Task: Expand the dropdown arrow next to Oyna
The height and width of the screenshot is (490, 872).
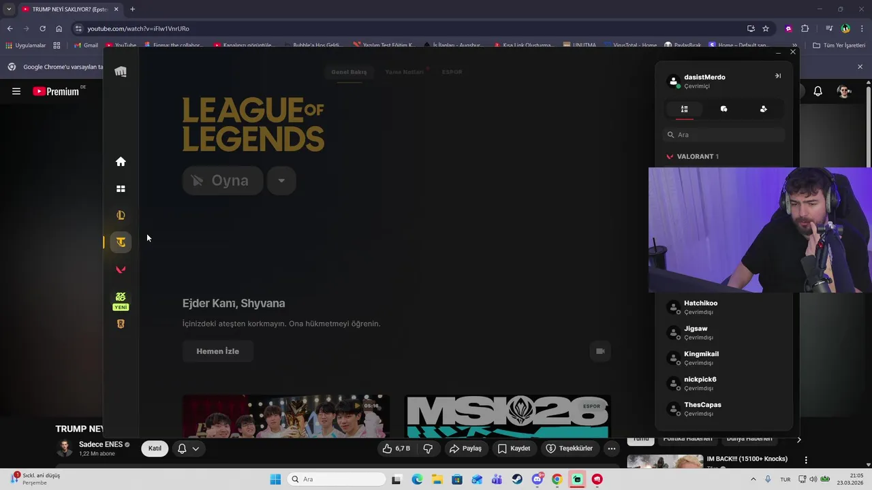Action: [x=281, y=180]
